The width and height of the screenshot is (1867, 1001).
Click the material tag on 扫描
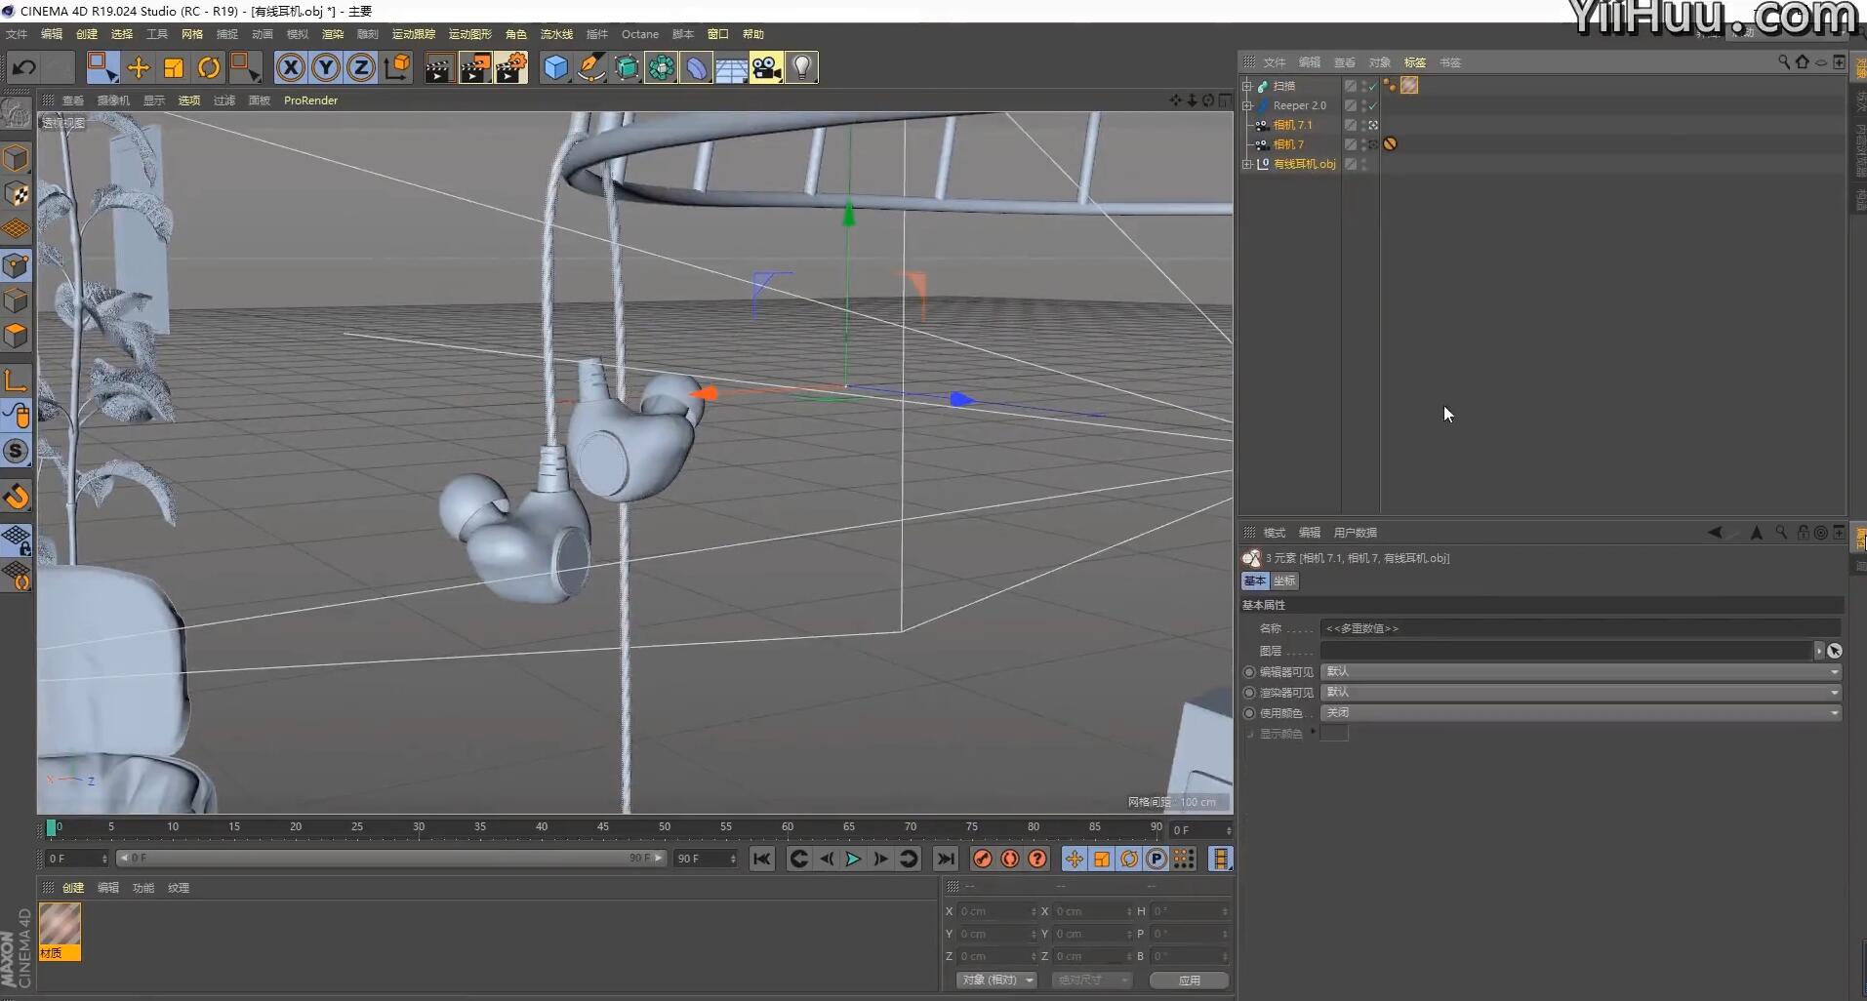1409,86
